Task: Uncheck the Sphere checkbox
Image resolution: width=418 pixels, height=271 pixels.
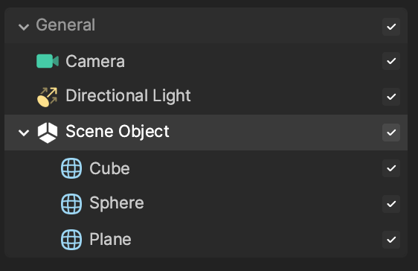Action: pyautogui.click(x=391, y=204)
